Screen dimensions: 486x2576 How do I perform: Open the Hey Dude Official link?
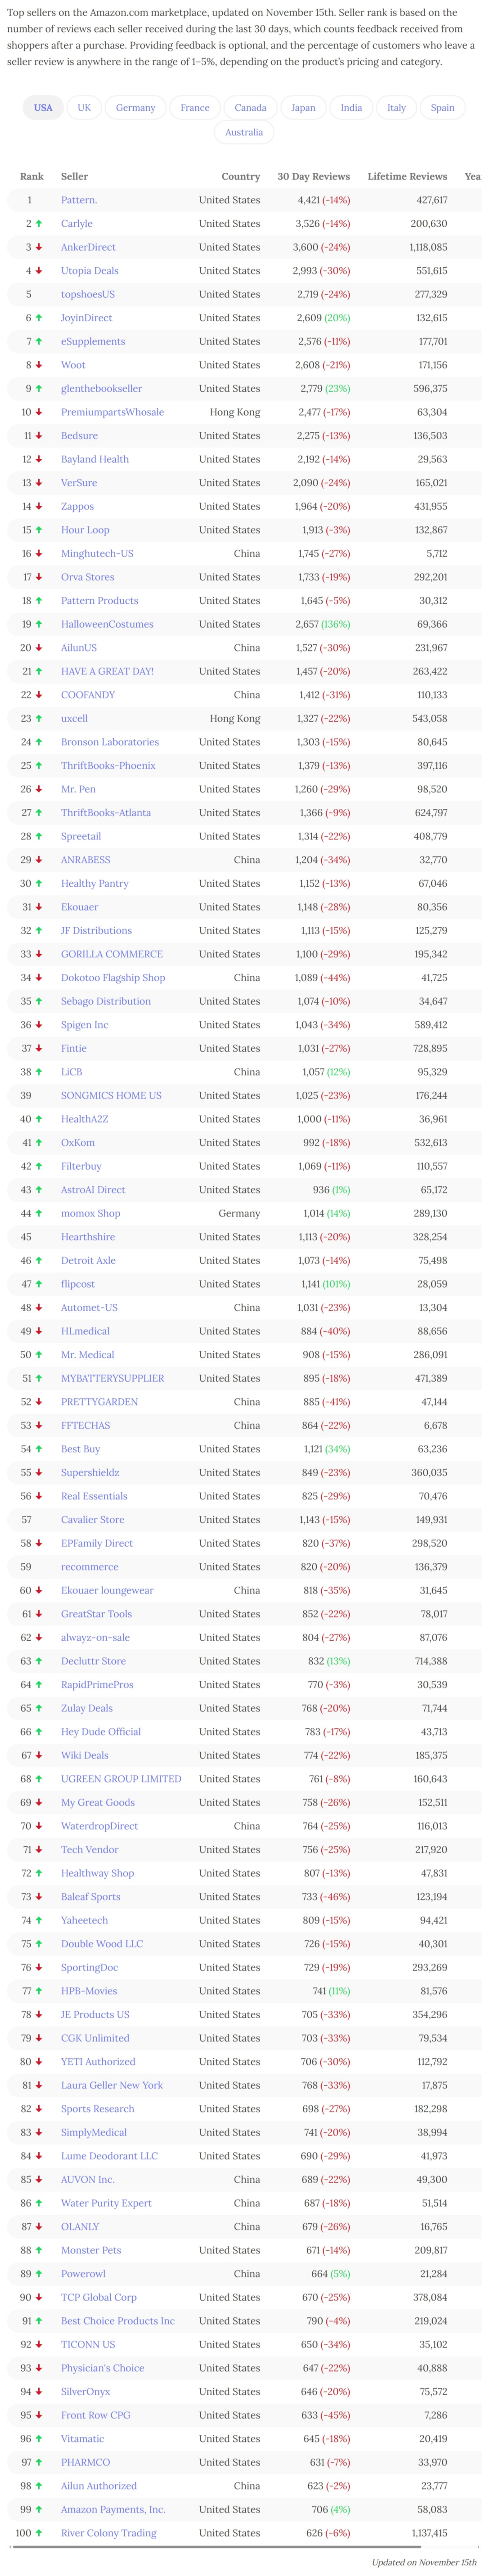click(x=101, y=1732)
